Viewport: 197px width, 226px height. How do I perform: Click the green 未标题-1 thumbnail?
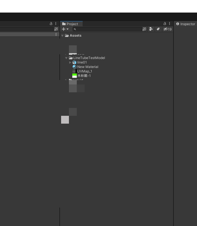click(74, 76)
